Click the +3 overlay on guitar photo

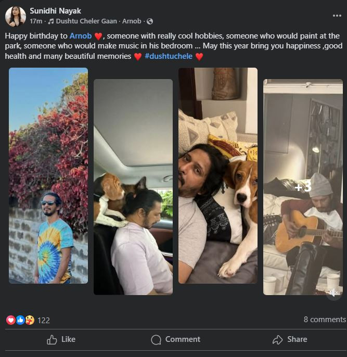tap(303, 186)
